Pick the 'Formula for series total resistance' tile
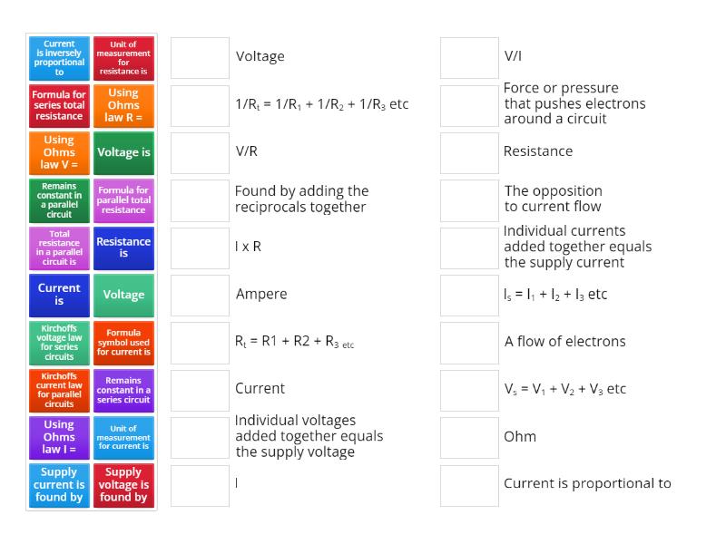The width and height of the screenshot is (726, 544). pos(59,105)
